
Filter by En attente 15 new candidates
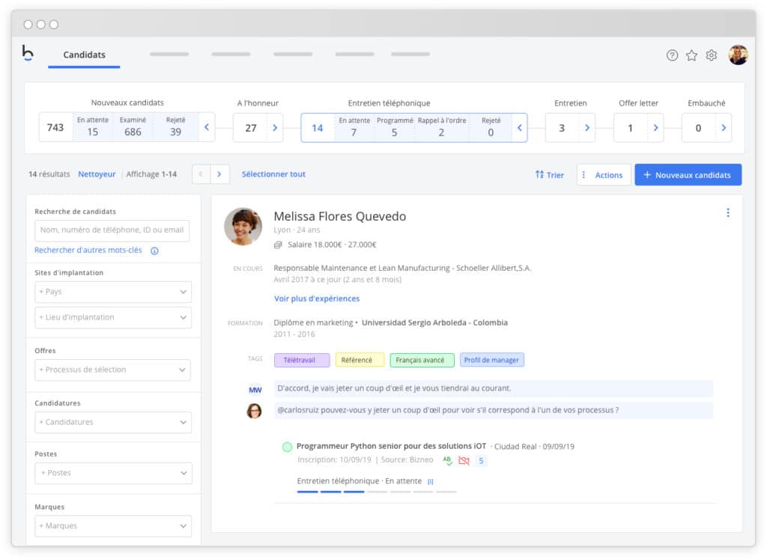(x=92, y=127)
